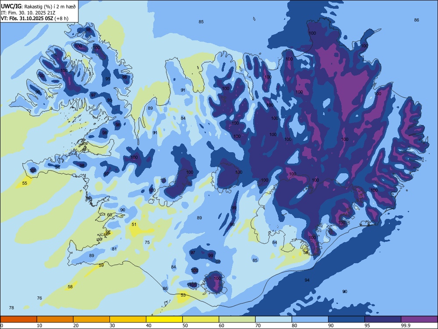Select the pale yellow 50–60 legend swatch

[x=201, y=319]
